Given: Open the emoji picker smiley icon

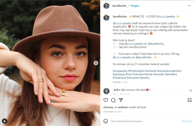Looking at the screenshot, I should pos(106,121).
